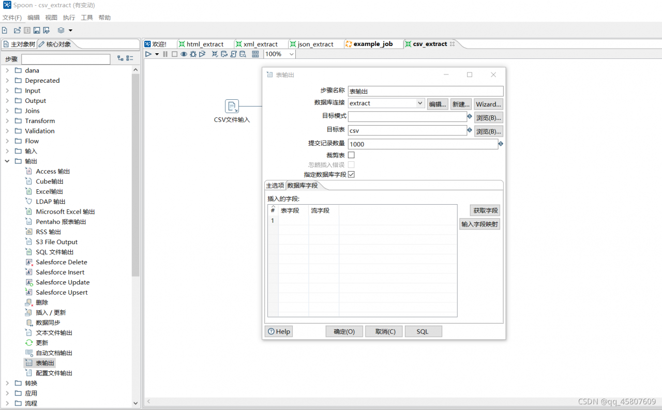Screen dimensions: 662x410
Task: Open the perspective dropdown arrow
Action: coord(70,31)
